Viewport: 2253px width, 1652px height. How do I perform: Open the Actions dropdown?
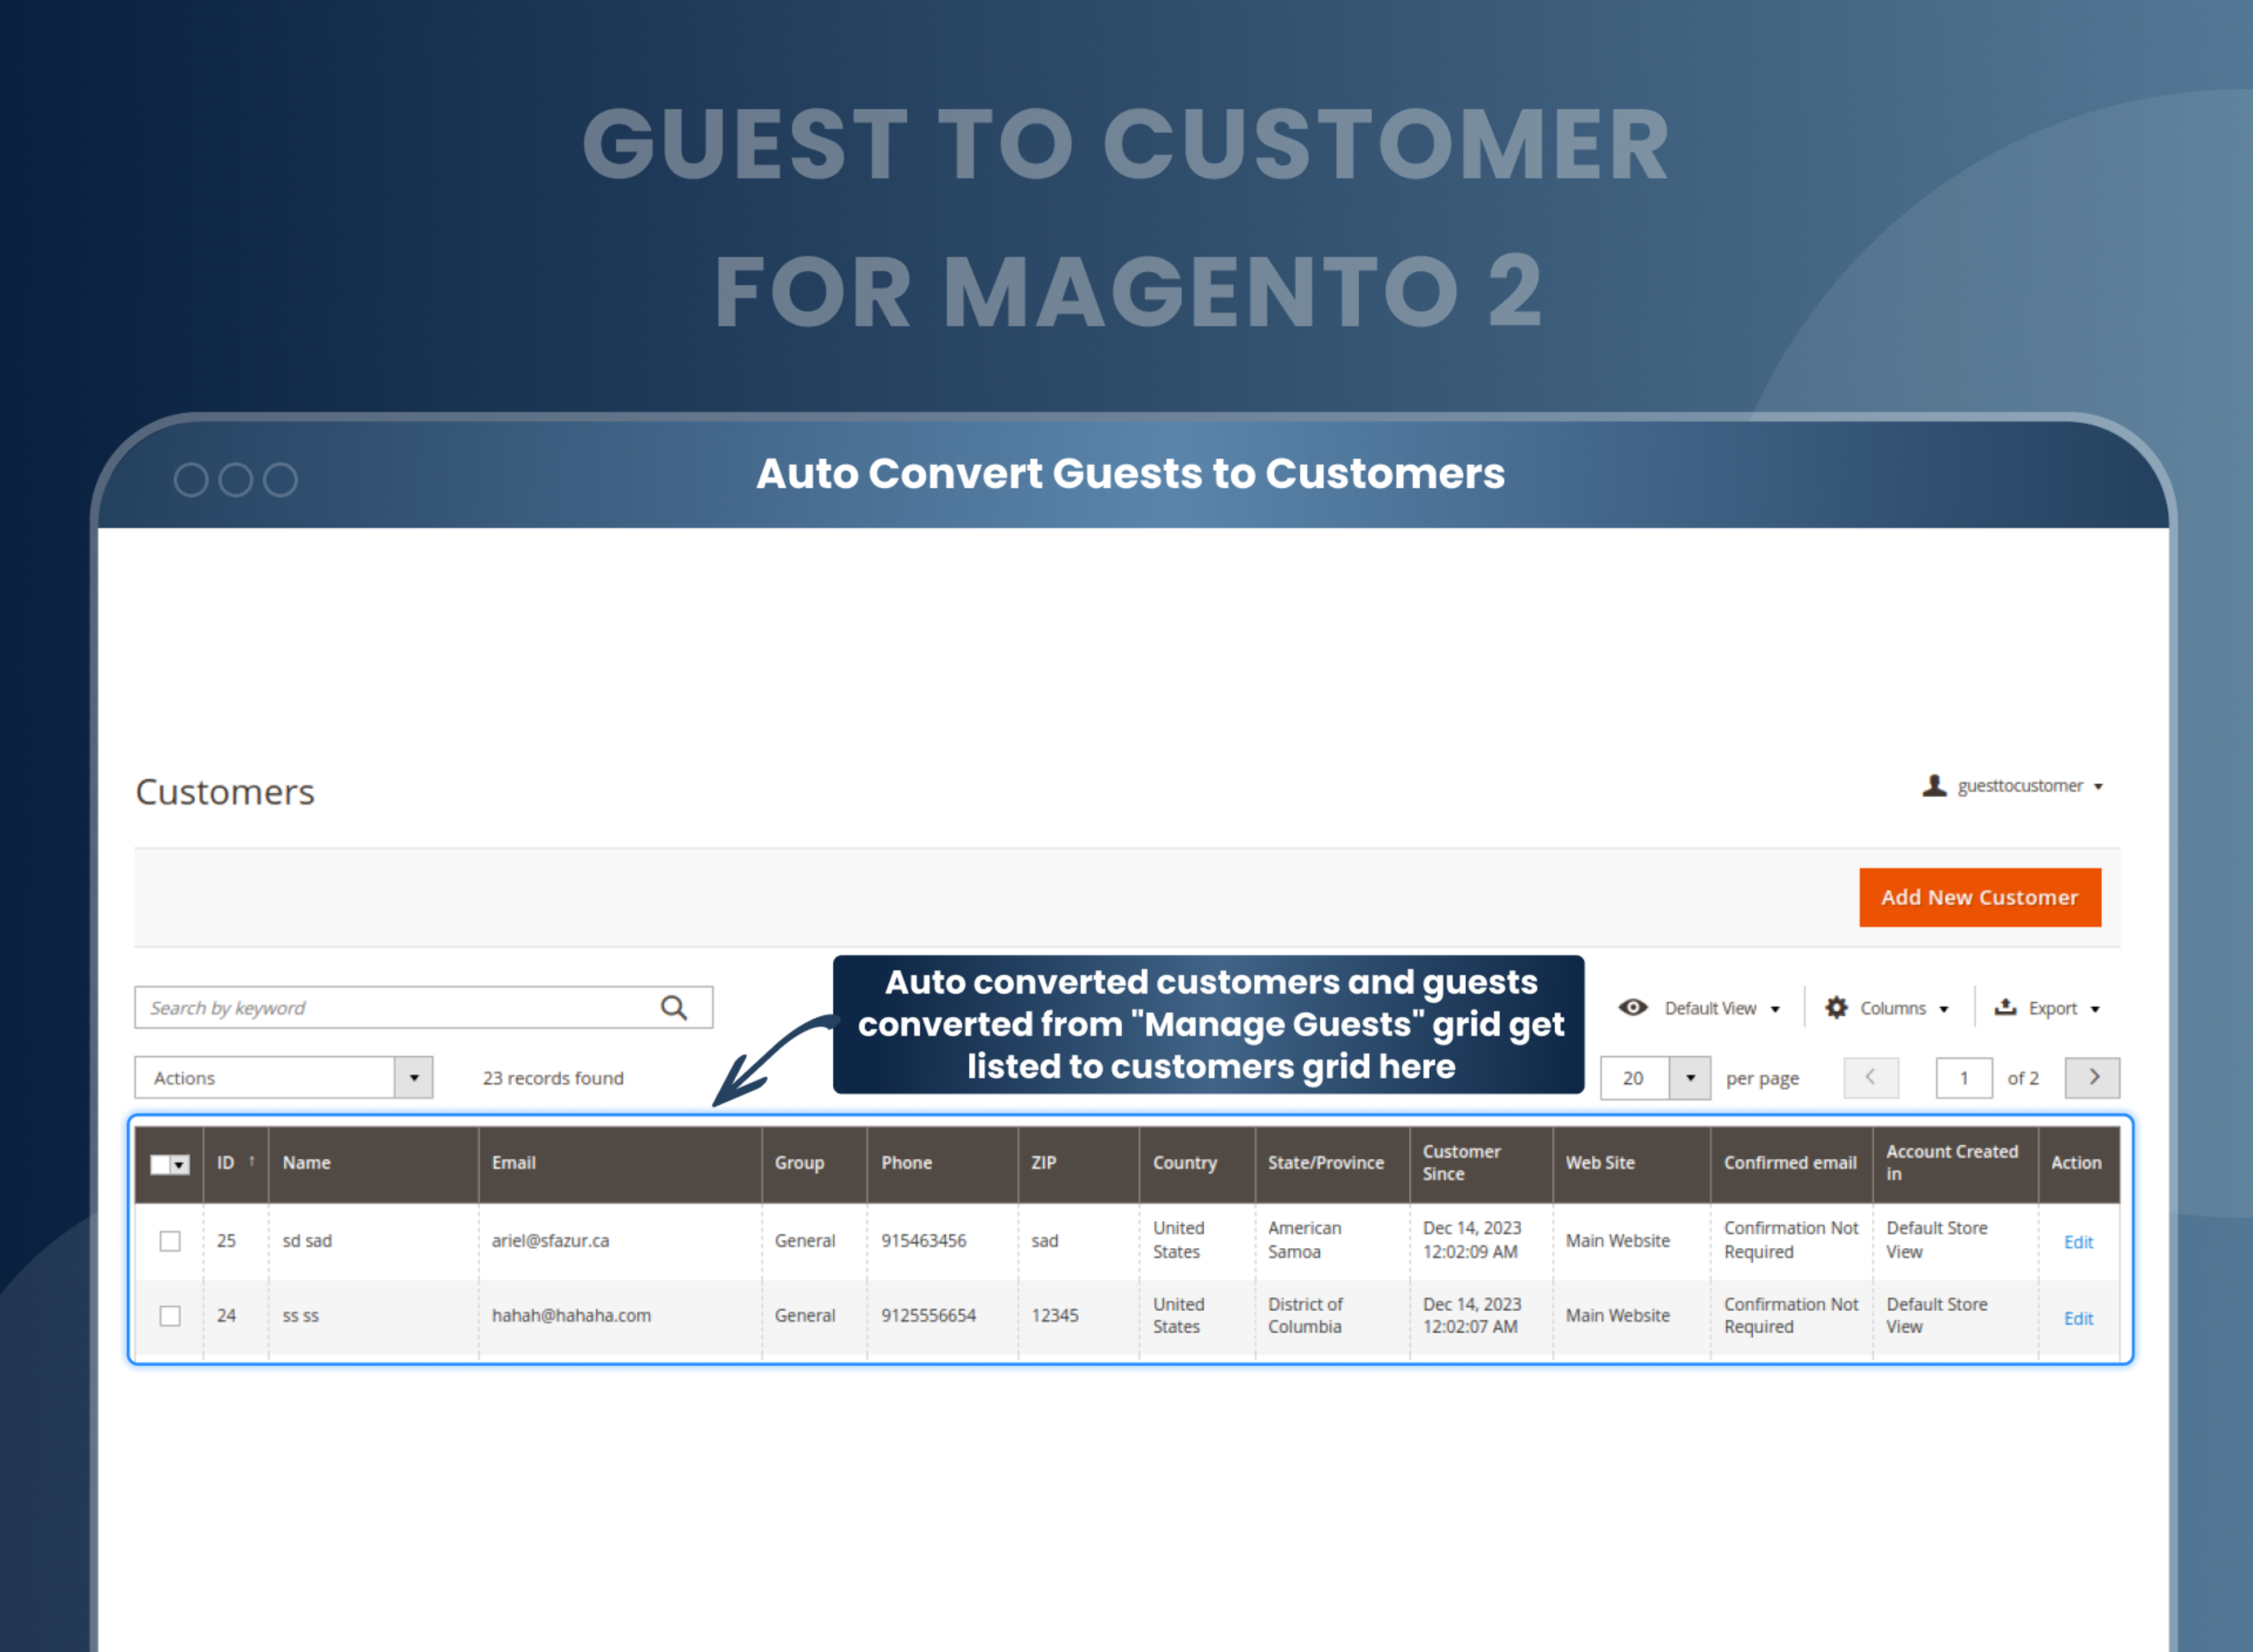point(283,1078)
